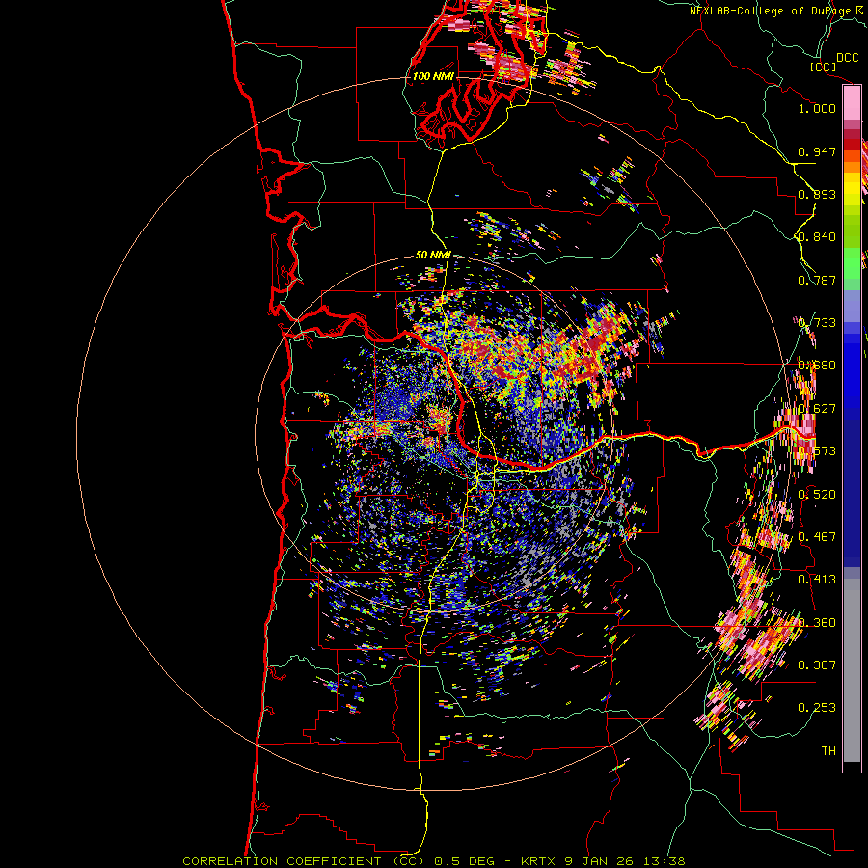Click the 100 NMI range ring label
This screenshot has height=868, width=868.
[x=433, y=76]
